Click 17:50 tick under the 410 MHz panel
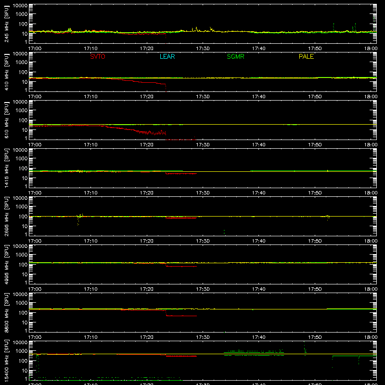 tap(315, 97)
